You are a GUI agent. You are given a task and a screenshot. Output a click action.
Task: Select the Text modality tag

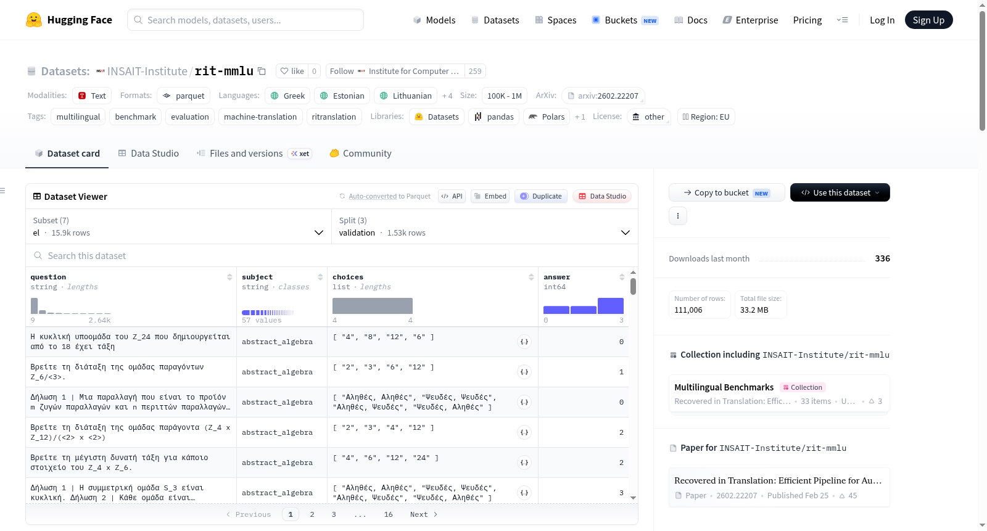point(92,96)
